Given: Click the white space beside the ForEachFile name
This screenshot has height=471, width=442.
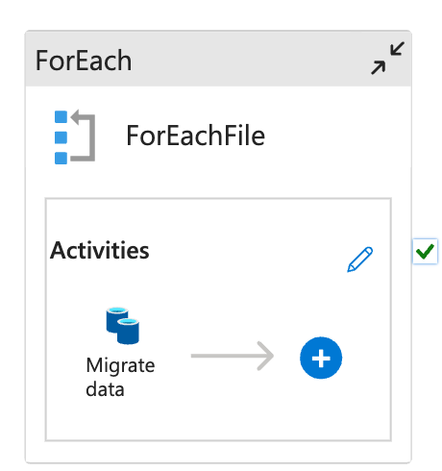Looking at the screenshot, I should (x=333, y=136).
